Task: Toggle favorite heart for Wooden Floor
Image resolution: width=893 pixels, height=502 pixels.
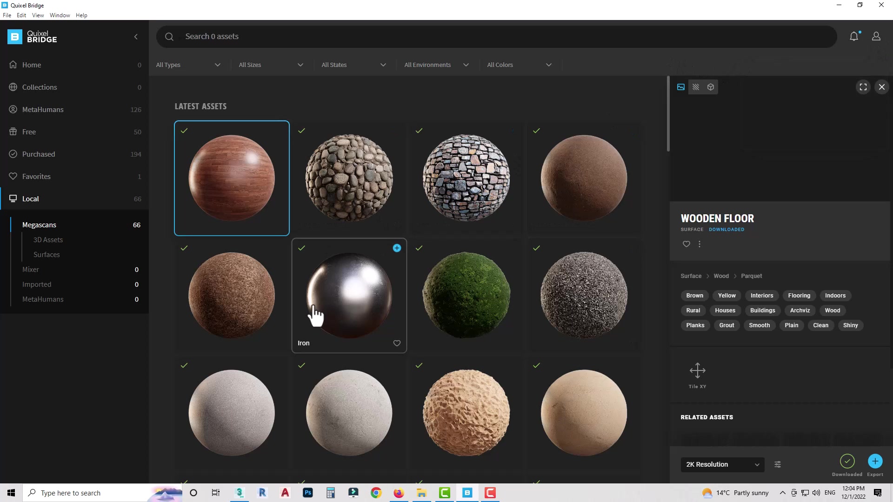Action: [x=686, y=244]
